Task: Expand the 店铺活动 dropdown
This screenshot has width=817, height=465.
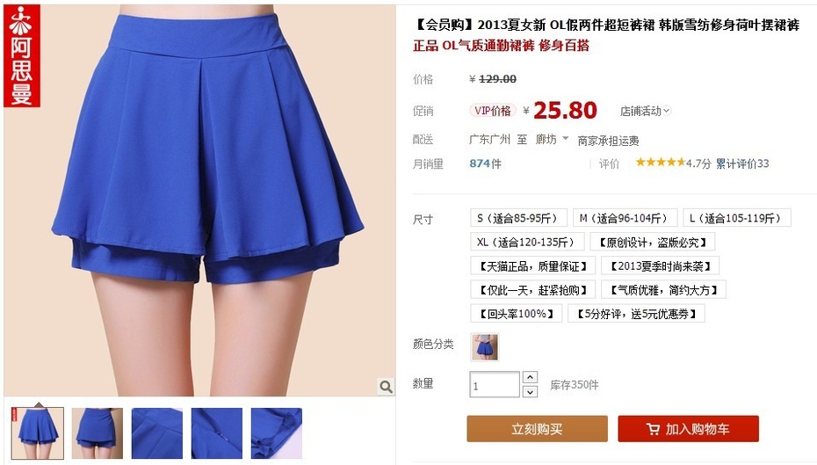Action: (645, 111)
